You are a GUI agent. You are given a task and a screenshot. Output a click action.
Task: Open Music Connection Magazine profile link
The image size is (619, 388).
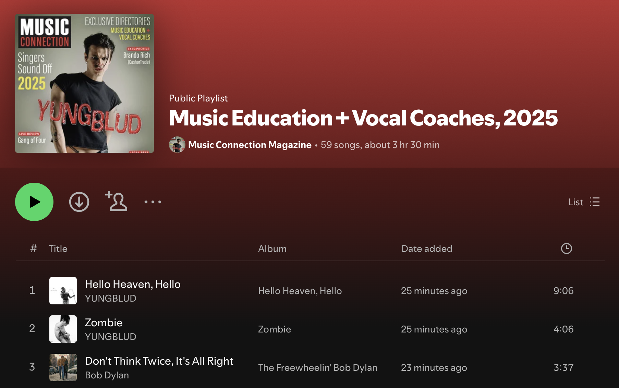click(x=250, y=145)
